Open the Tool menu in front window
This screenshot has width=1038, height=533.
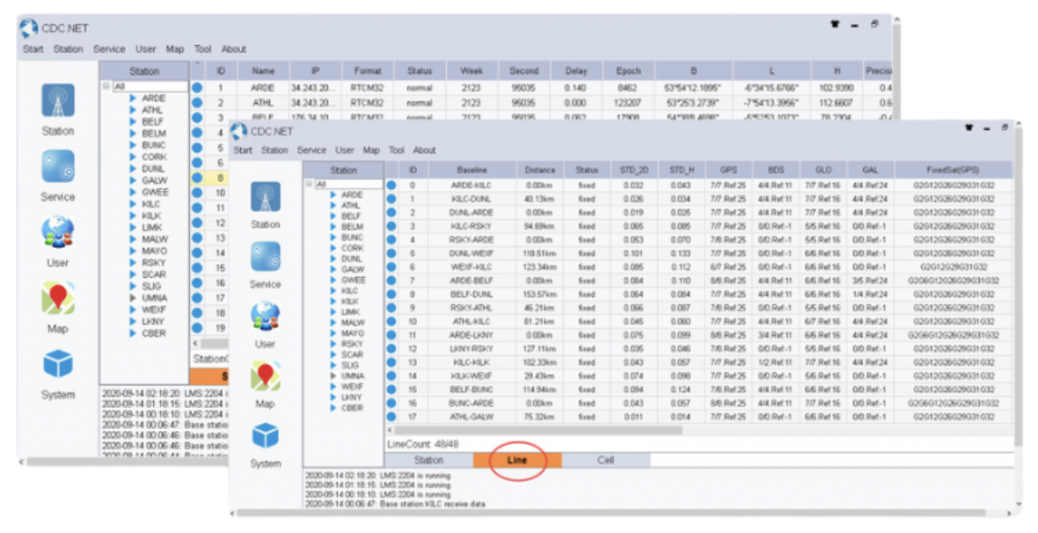(x=396, y=150)
